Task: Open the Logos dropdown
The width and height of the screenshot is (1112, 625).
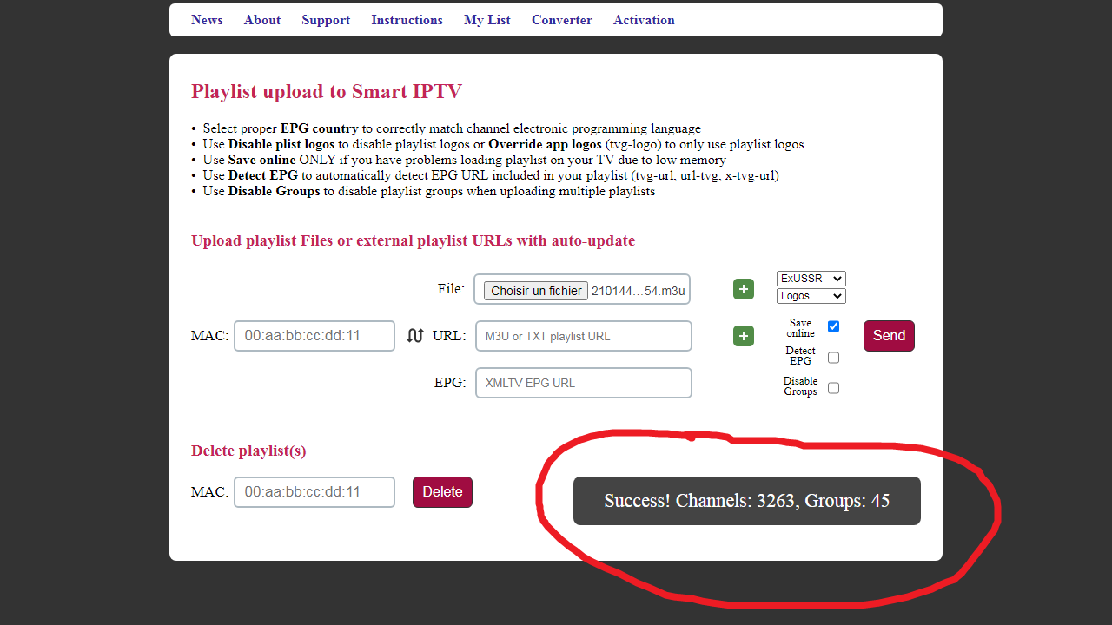Action: pos(811,296)
